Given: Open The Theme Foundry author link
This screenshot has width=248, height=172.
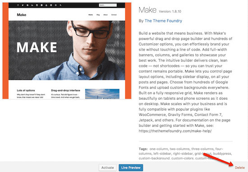Looking at the screenshot, I should [x=163, y=21].
